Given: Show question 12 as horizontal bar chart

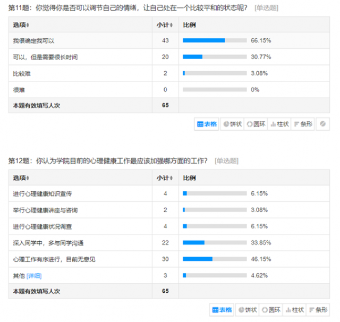Looking at the screenshot, I should [x=318, y=310].
